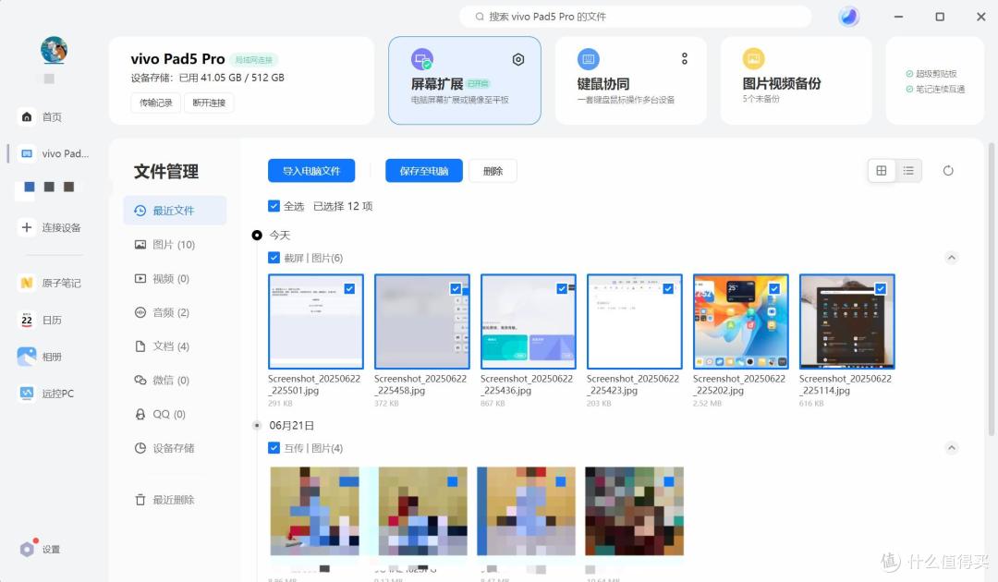Viewport: 998px width, 582px height.
Task: Collapse the 互传 transfer group
Action: click(x=952, y=448)
